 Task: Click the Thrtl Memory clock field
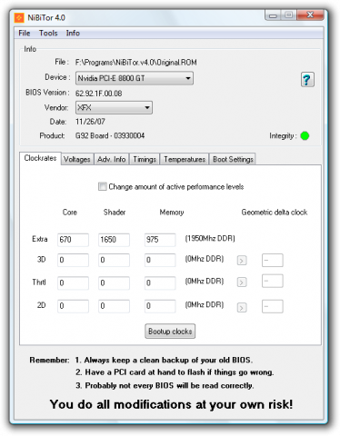[160, 283]
